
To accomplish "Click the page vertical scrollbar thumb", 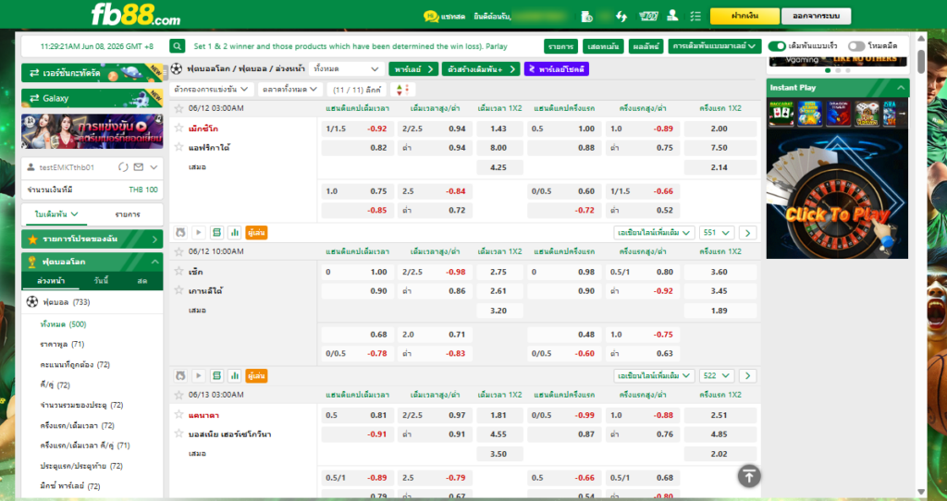I will pyautogui.click(x=920, y=62).
